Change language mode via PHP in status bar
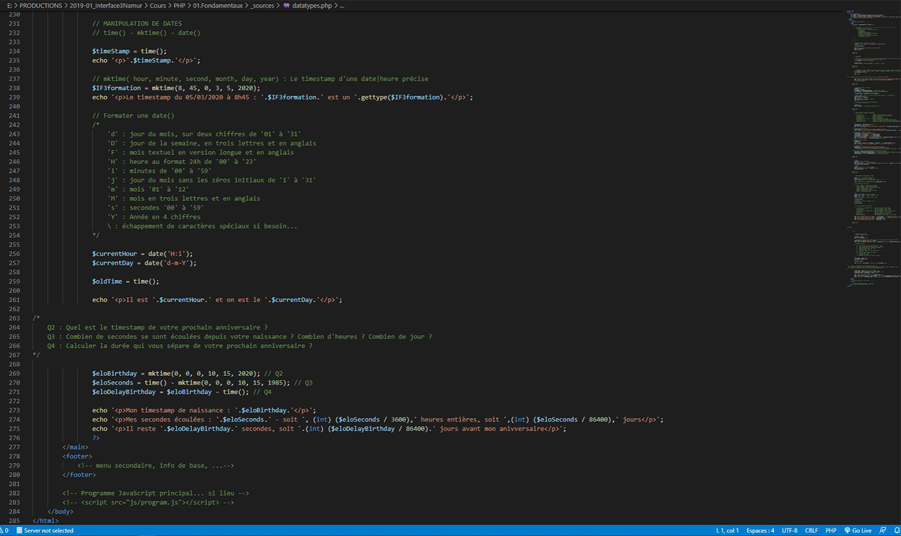This screenshot has height=536, width=901. coord(831,531)
